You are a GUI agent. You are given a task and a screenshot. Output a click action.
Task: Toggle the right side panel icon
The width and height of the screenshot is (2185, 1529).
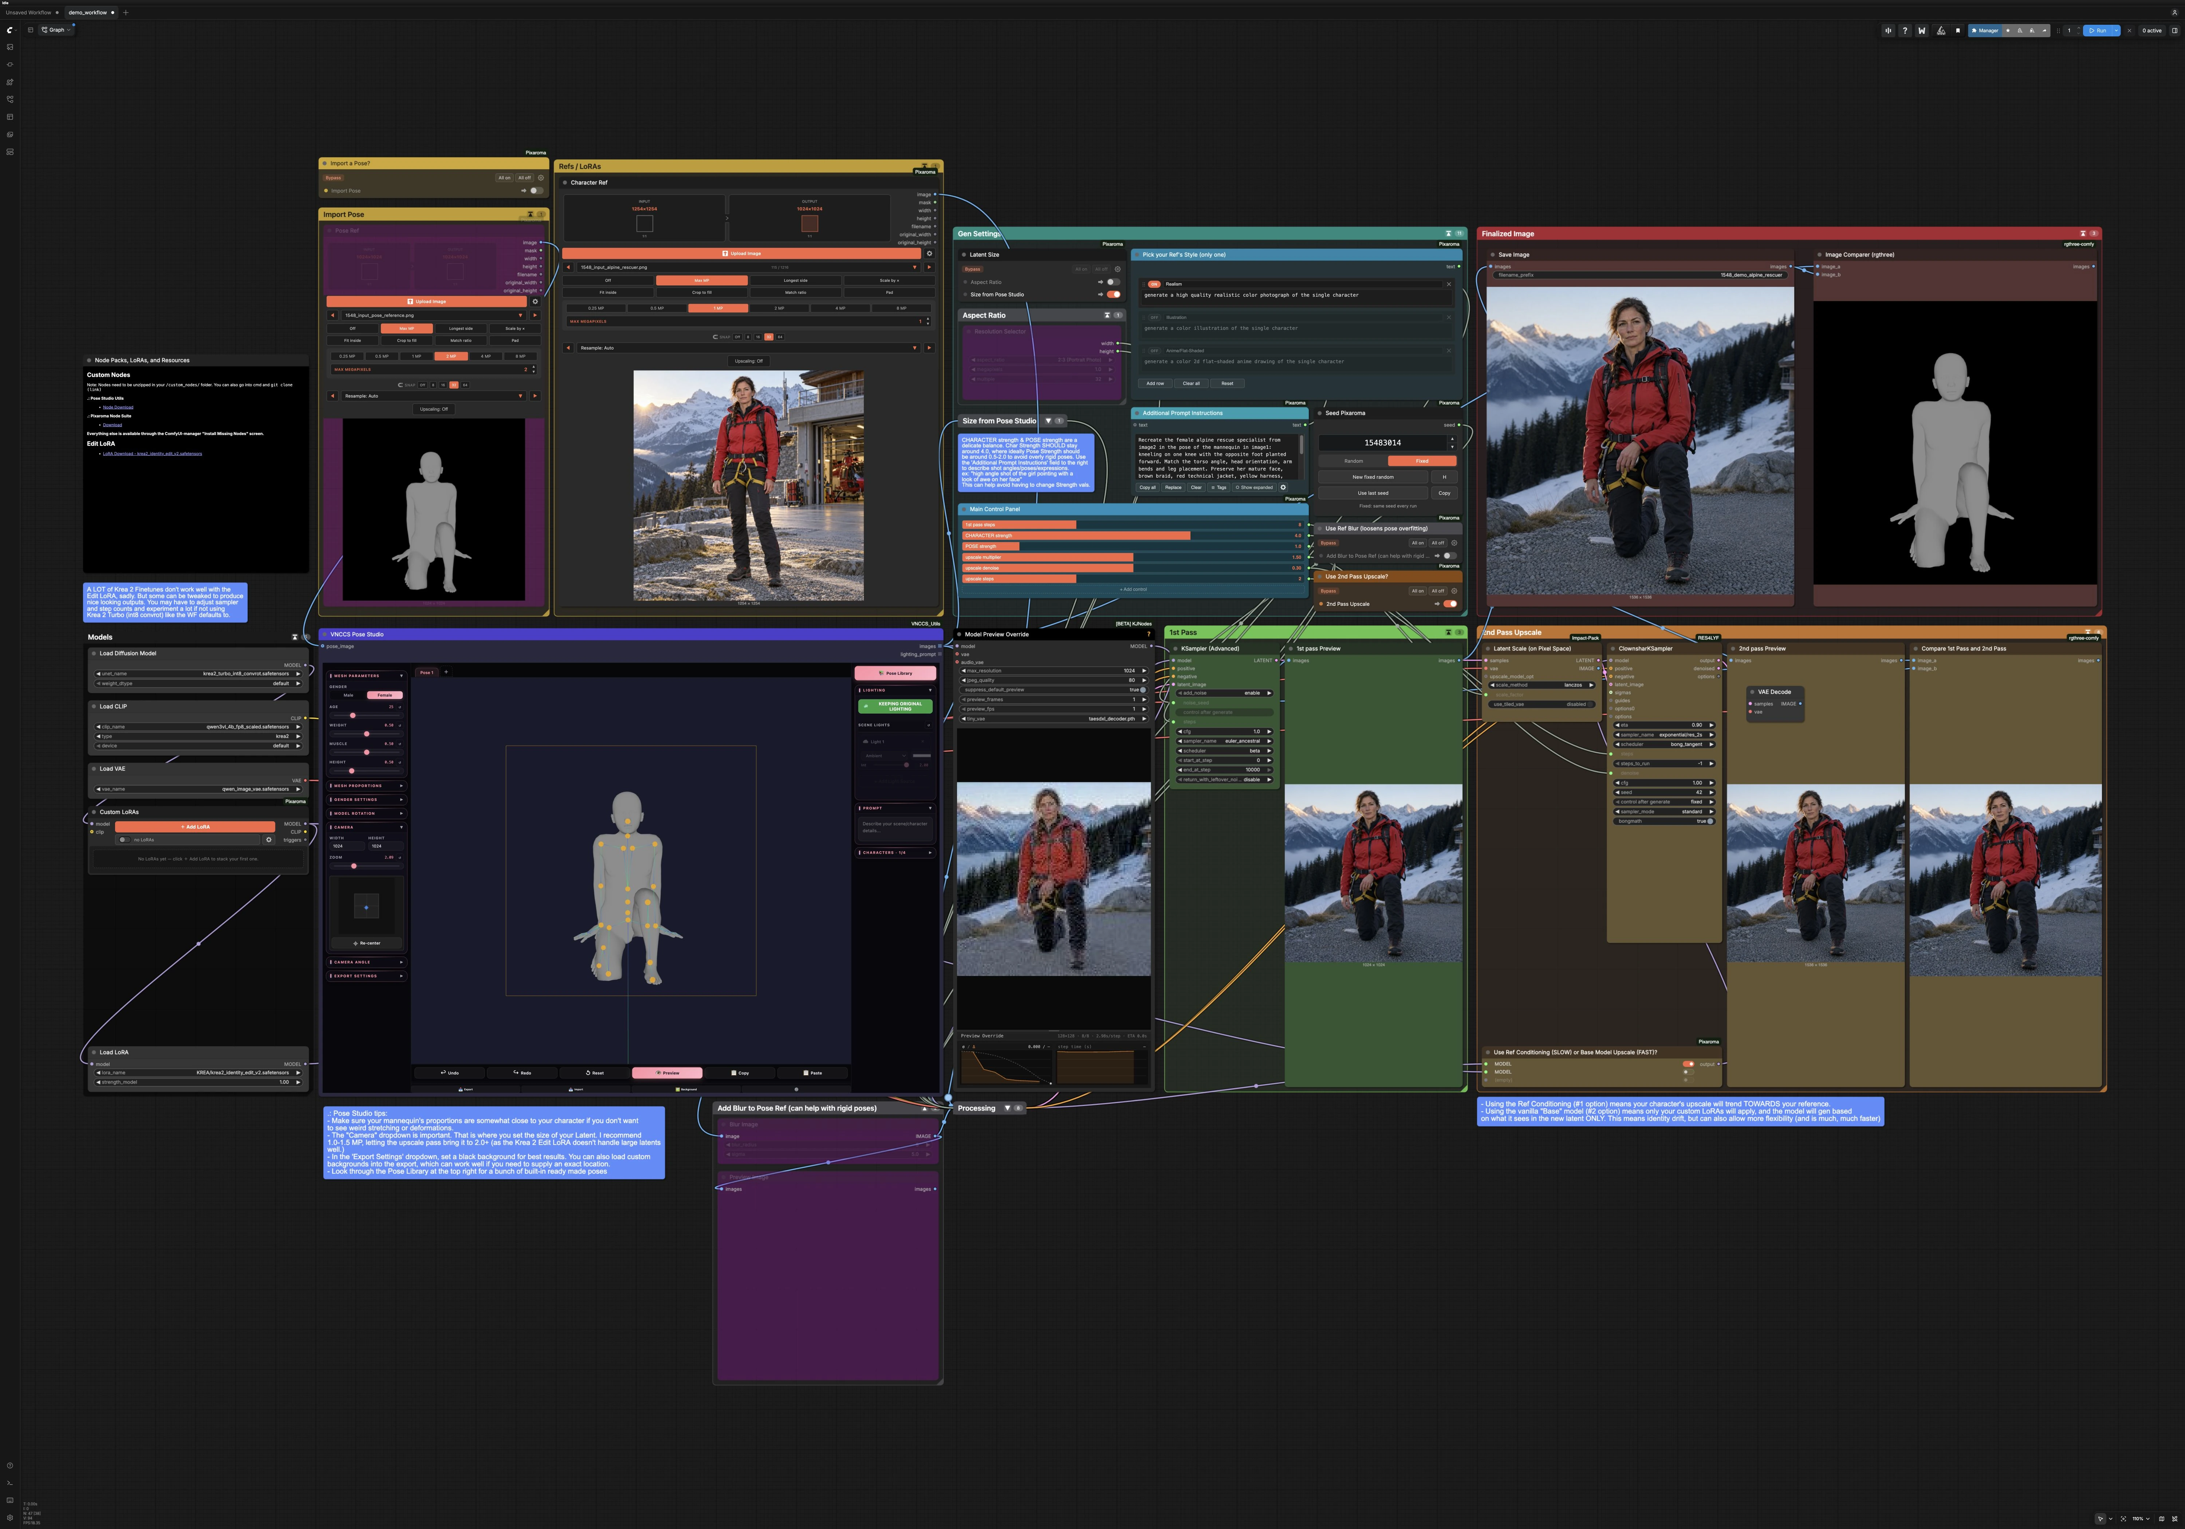tap(2174, 31)
